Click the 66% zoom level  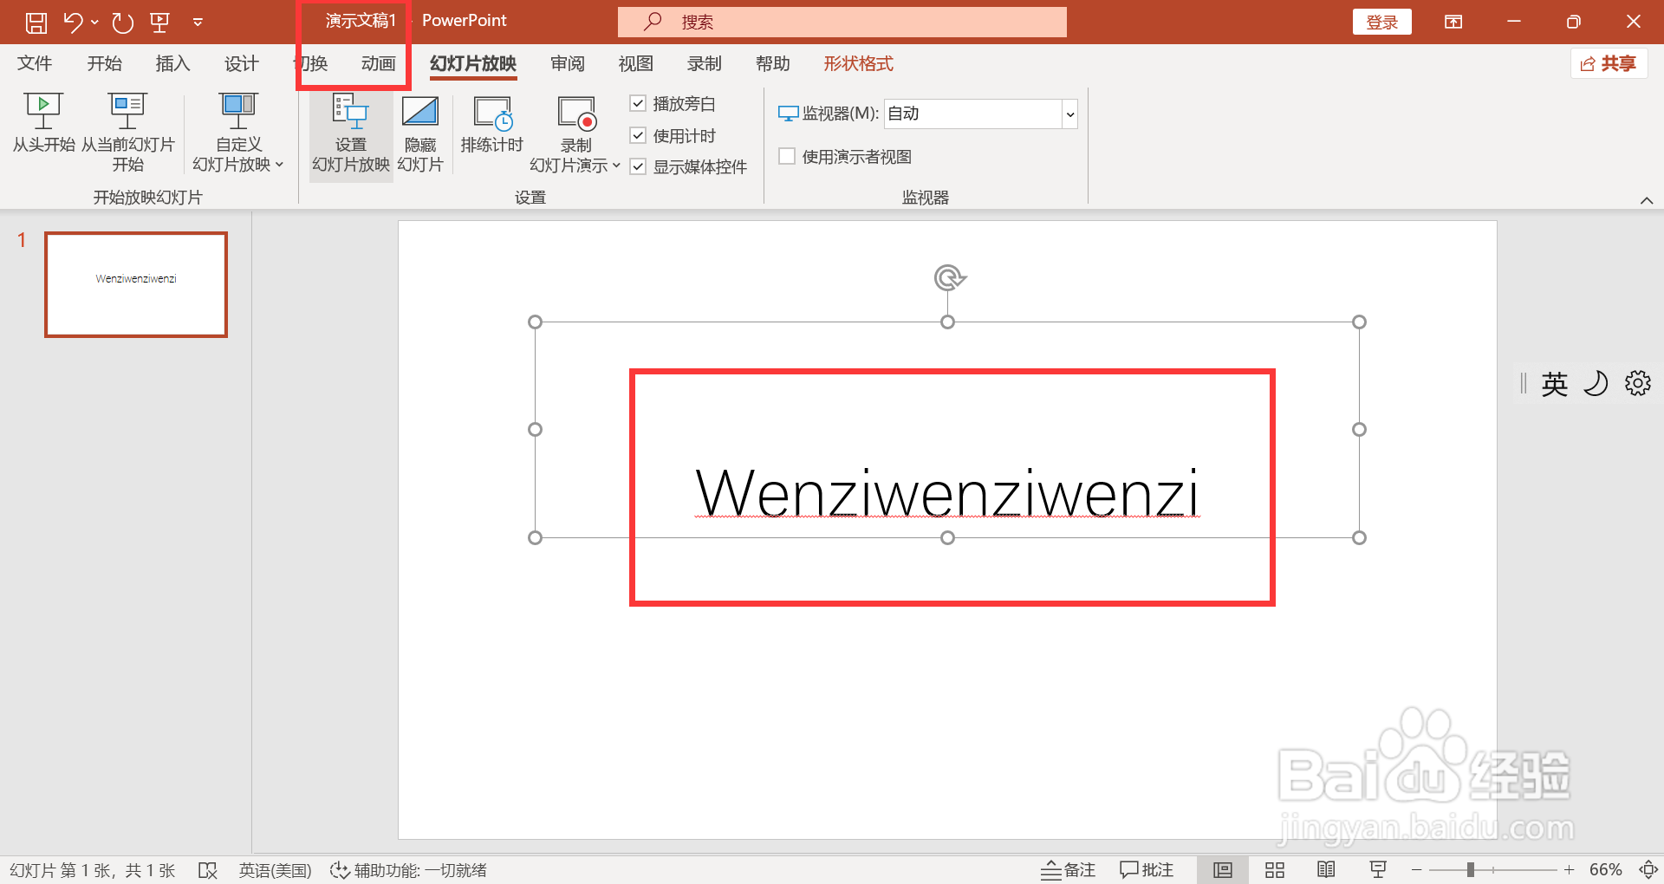pos(1605,870)
